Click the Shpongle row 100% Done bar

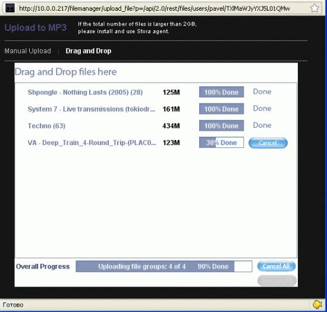(x=222, y=92)
